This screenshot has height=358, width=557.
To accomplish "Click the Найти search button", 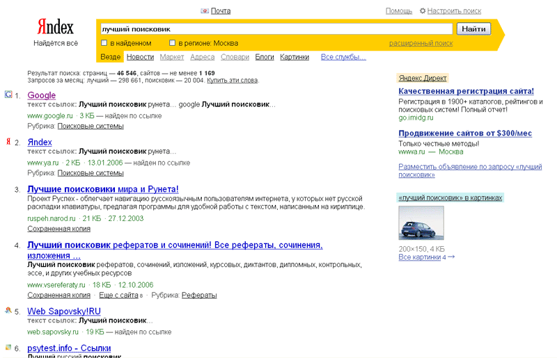I will click(x=473, y=29).
